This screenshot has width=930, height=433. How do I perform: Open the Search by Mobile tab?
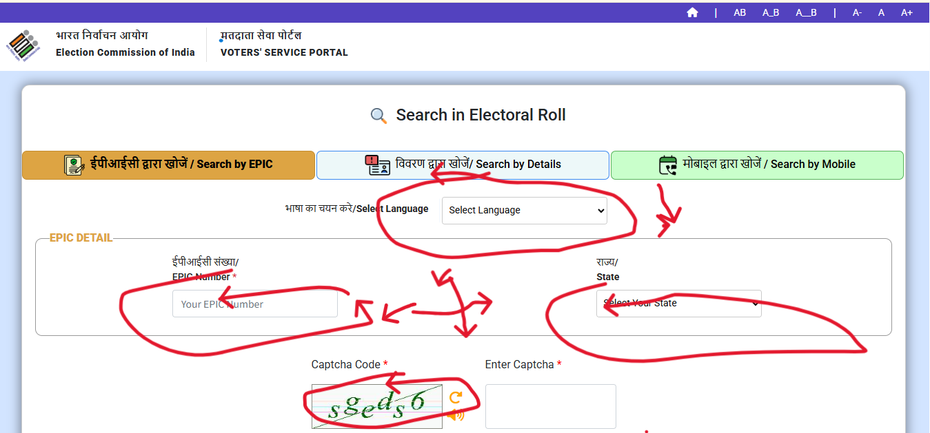point(756,165)
